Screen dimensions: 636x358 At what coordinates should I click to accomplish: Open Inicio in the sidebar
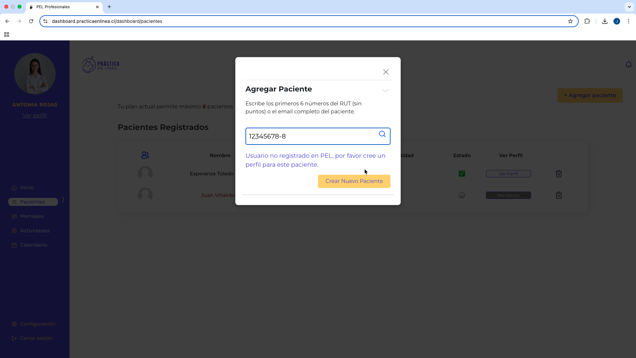26,188
